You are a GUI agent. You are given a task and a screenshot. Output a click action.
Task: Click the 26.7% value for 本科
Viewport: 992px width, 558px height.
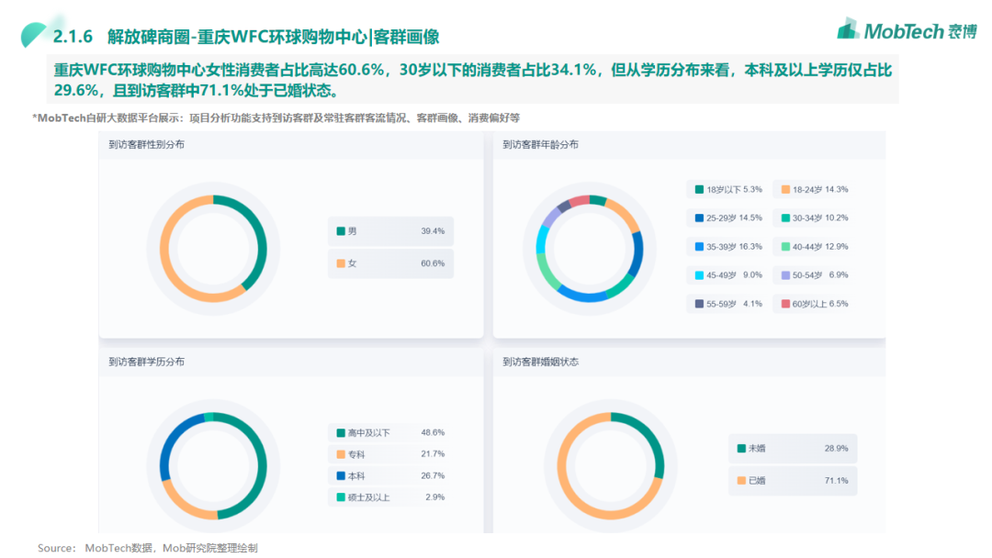(433, 475)
